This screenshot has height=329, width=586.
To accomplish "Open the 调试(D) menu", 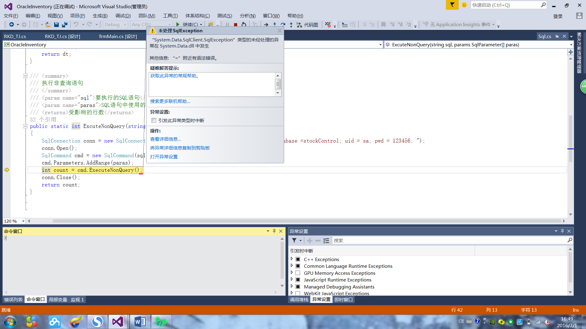I will pos(123,16).
